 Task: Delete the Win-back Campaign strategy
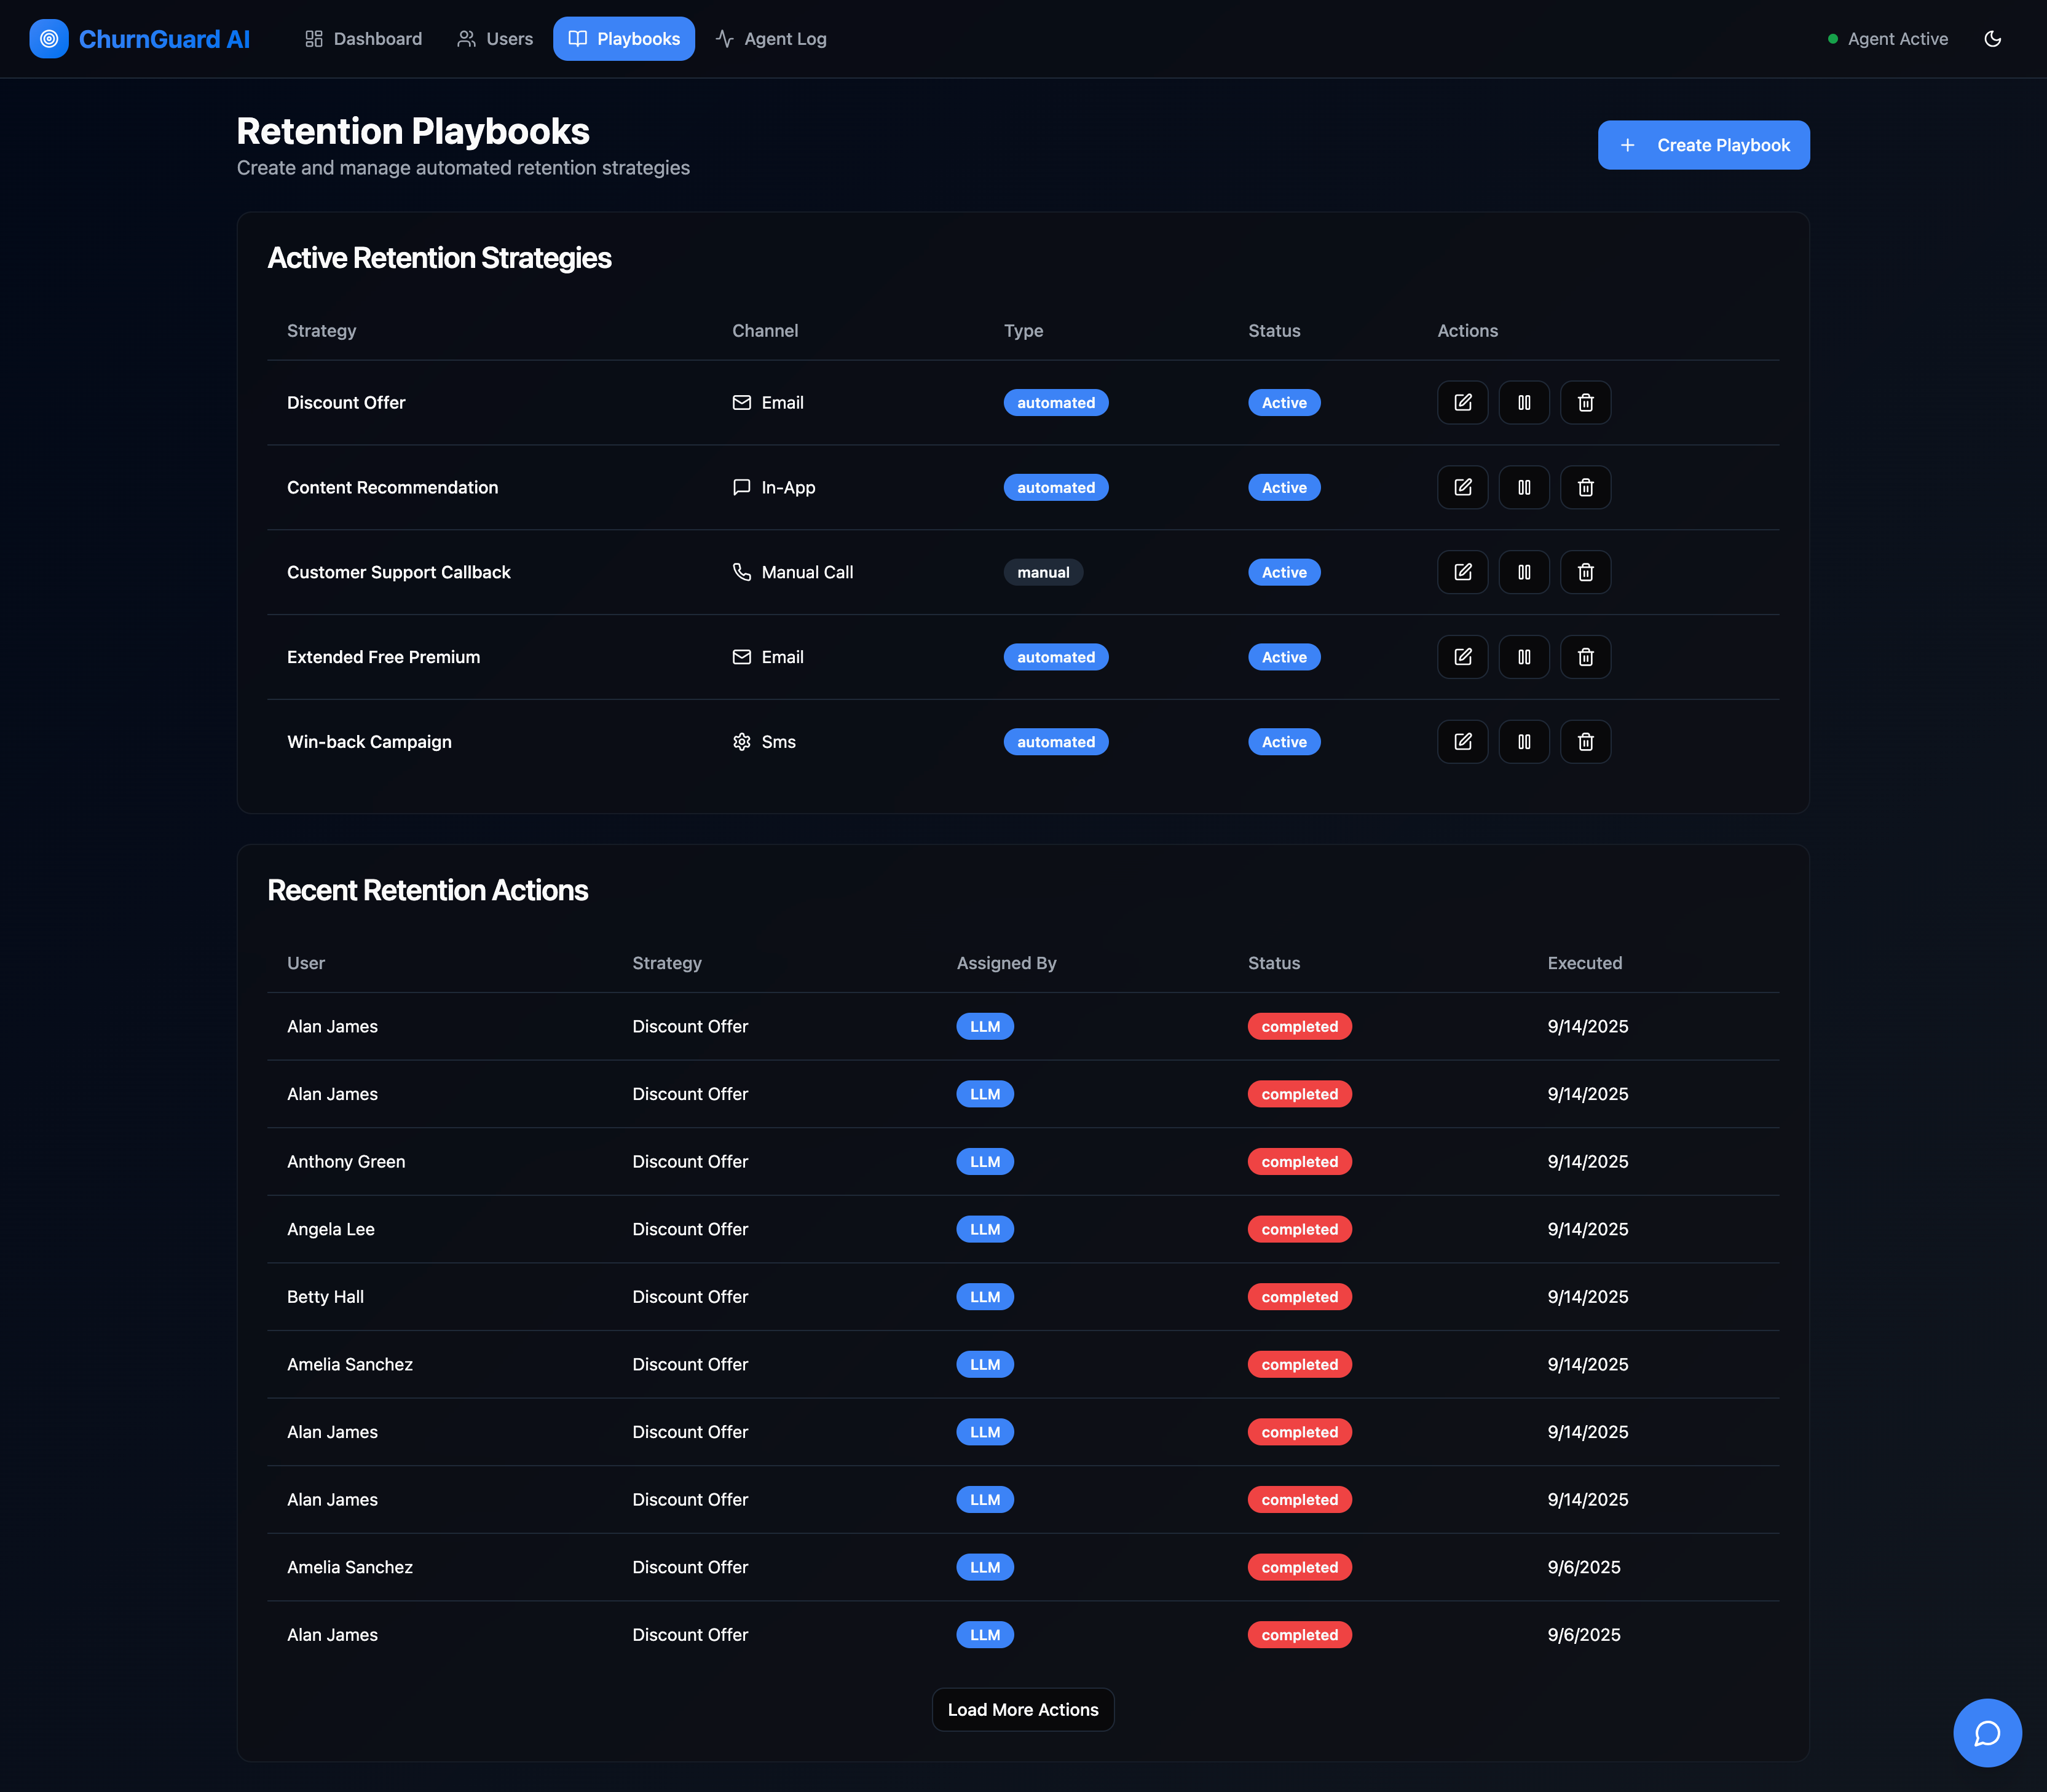click(1585, 742)
